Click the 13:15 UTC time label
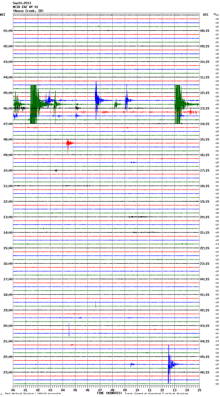The height and width of the screenshot is (397, 220). click(205, 108)
